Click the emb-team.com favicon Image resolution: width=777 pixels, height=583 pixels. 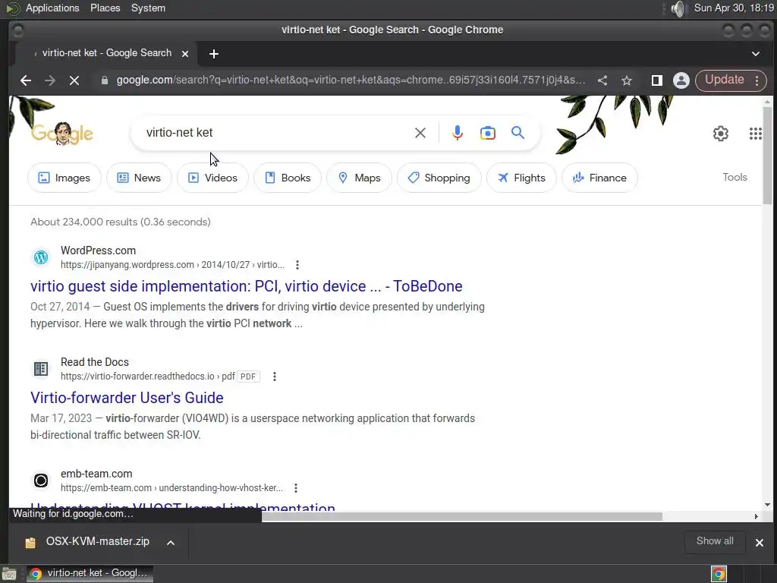pyautogui.click(x=41, y=481)
